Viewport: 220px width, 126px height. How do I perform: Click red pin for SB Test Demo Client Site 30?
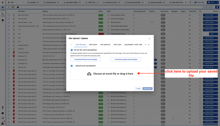pos(14,71)
